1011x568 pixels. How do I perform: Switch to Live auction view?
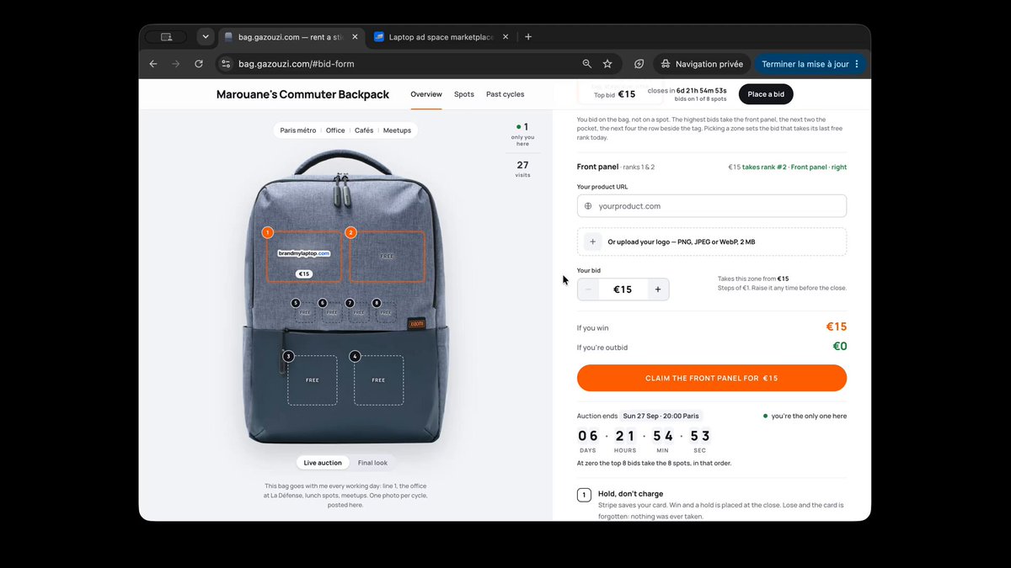point(323,463)
